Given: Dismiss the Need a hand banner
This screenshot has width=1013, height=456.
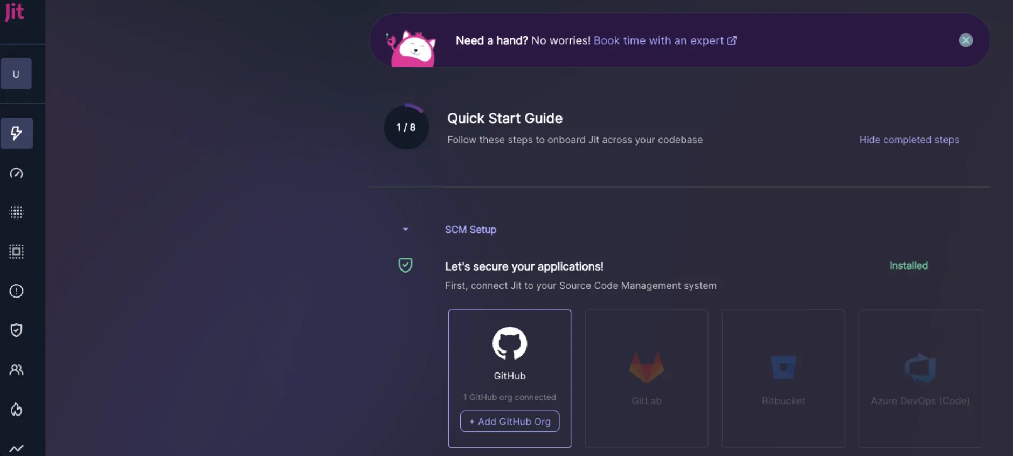Looking at the screenshot, I should (x=966, y=40).
